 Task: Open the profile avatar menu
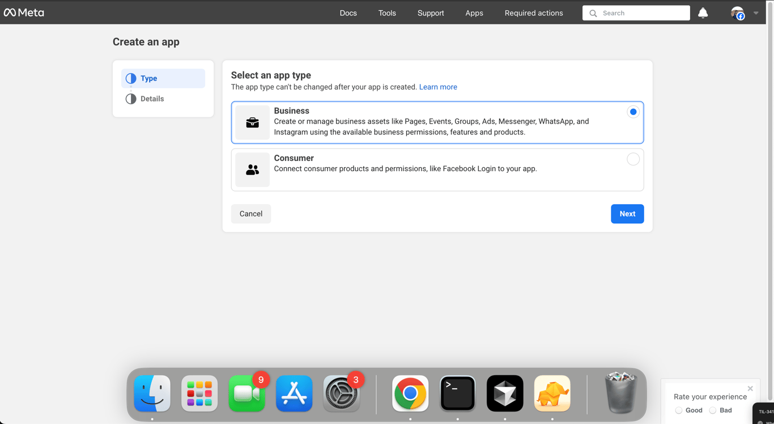737,13
